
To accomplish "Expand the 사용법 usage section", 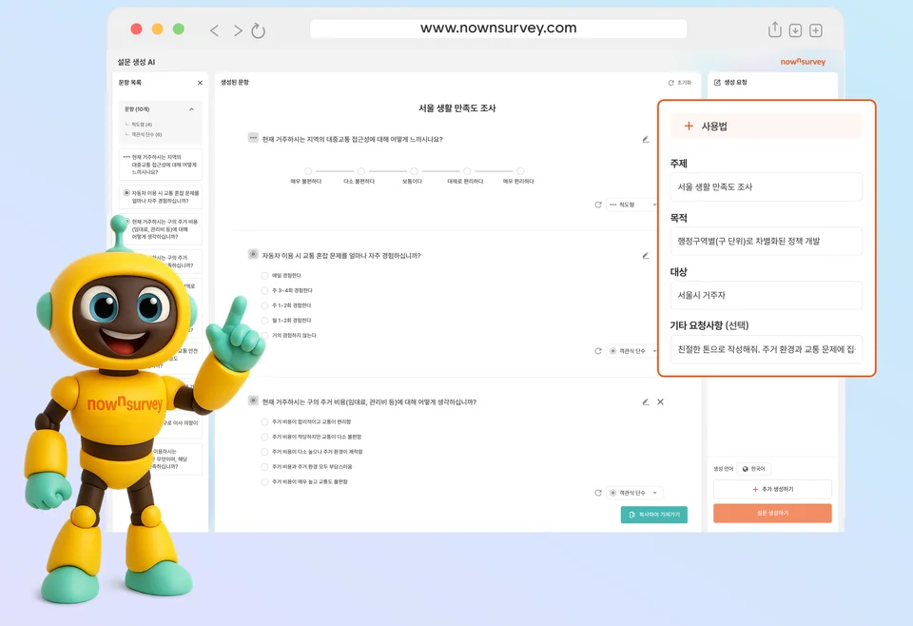I will (x=766, y=127).
